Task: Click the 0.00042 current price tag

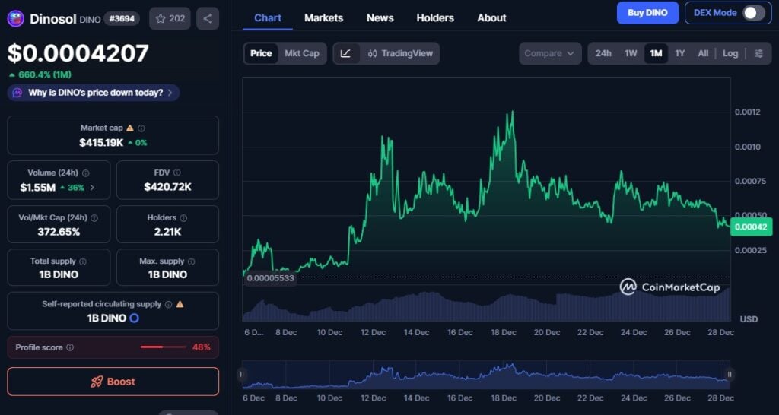Action: click(752, 227)
